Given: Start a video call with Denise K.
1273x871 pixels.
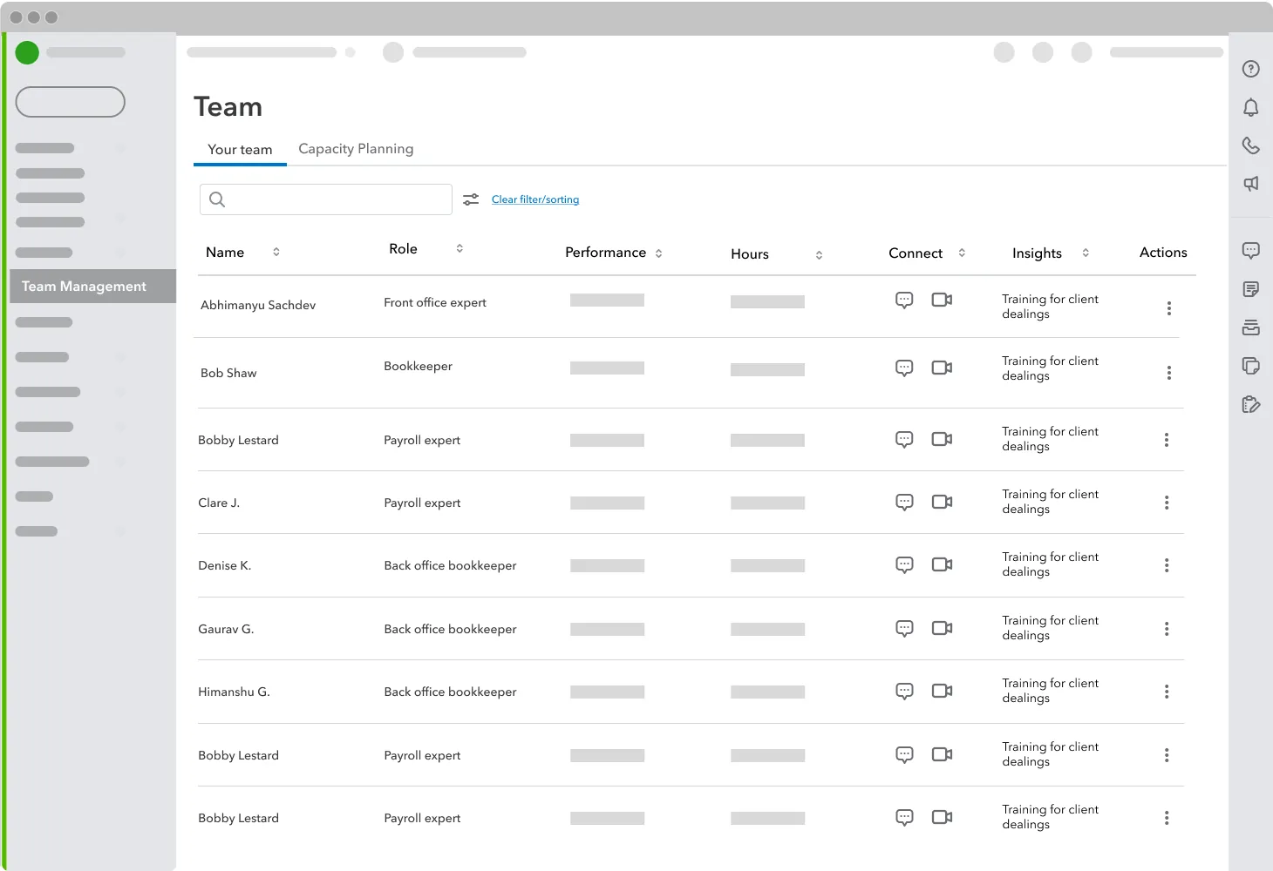Looking at the screenshot, I should (942, 564).
